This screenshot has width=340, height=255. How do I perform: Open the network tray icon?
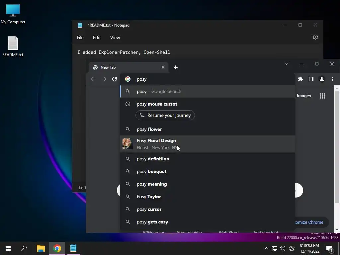[x=275, y=248]
